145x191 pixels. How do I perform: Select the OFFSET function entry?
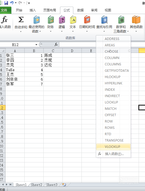click(113, 115)
